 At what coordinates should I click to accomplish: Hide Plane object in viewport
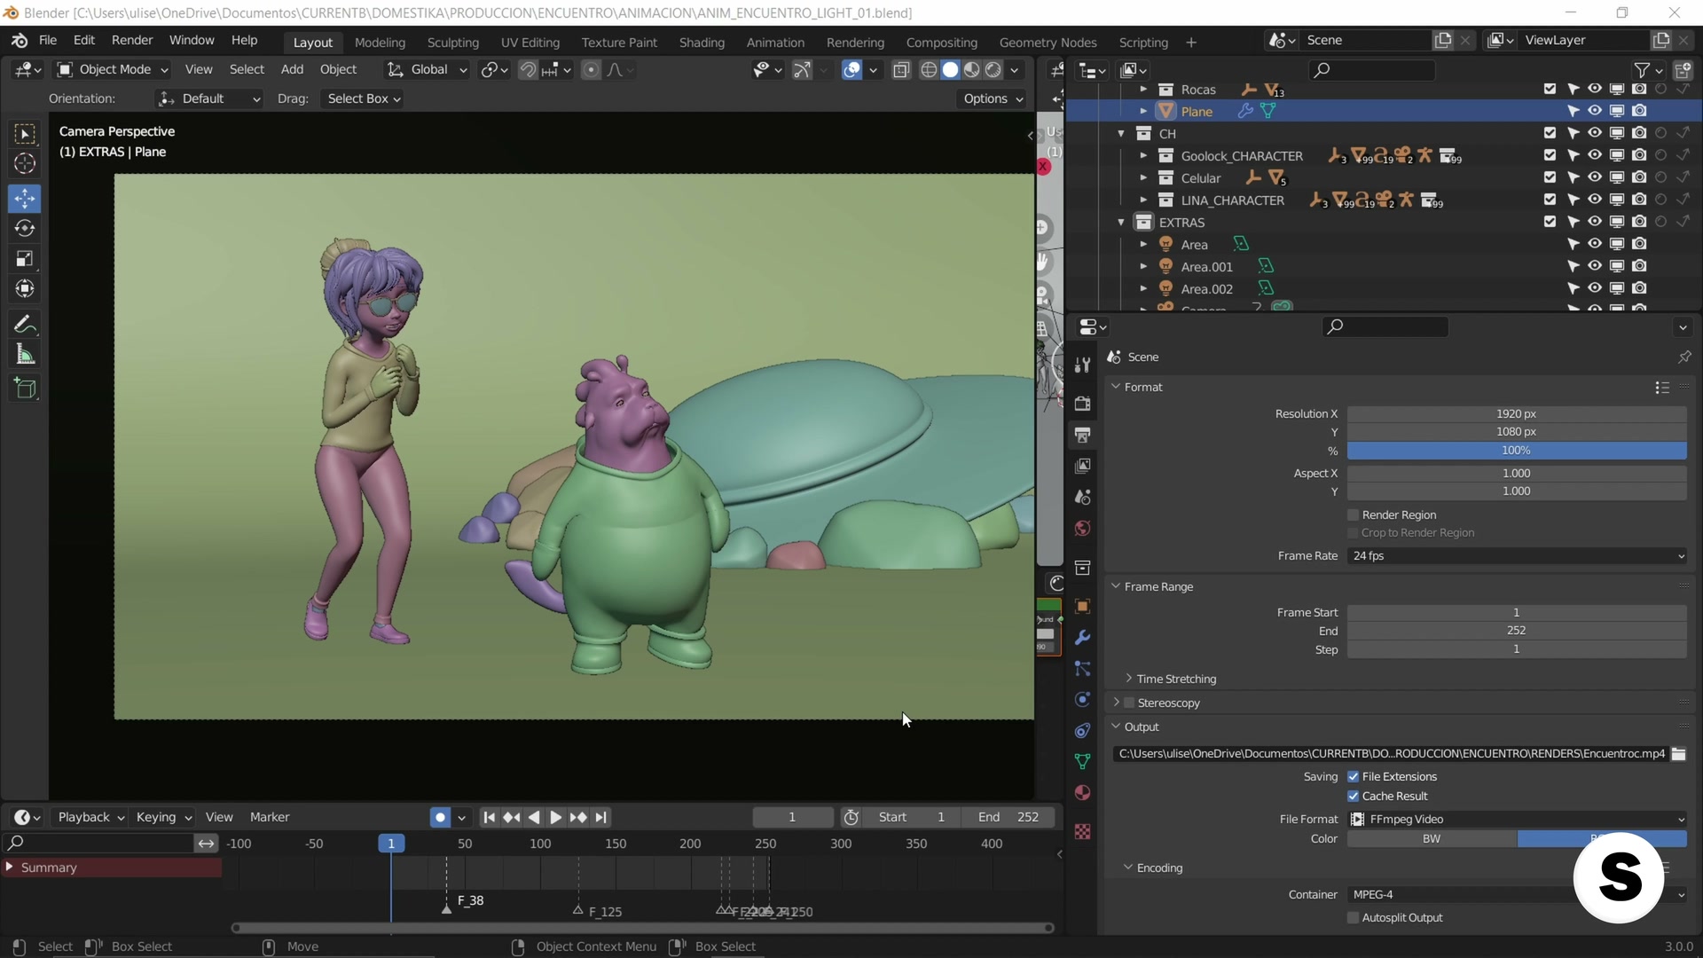tap(1595, 111)
